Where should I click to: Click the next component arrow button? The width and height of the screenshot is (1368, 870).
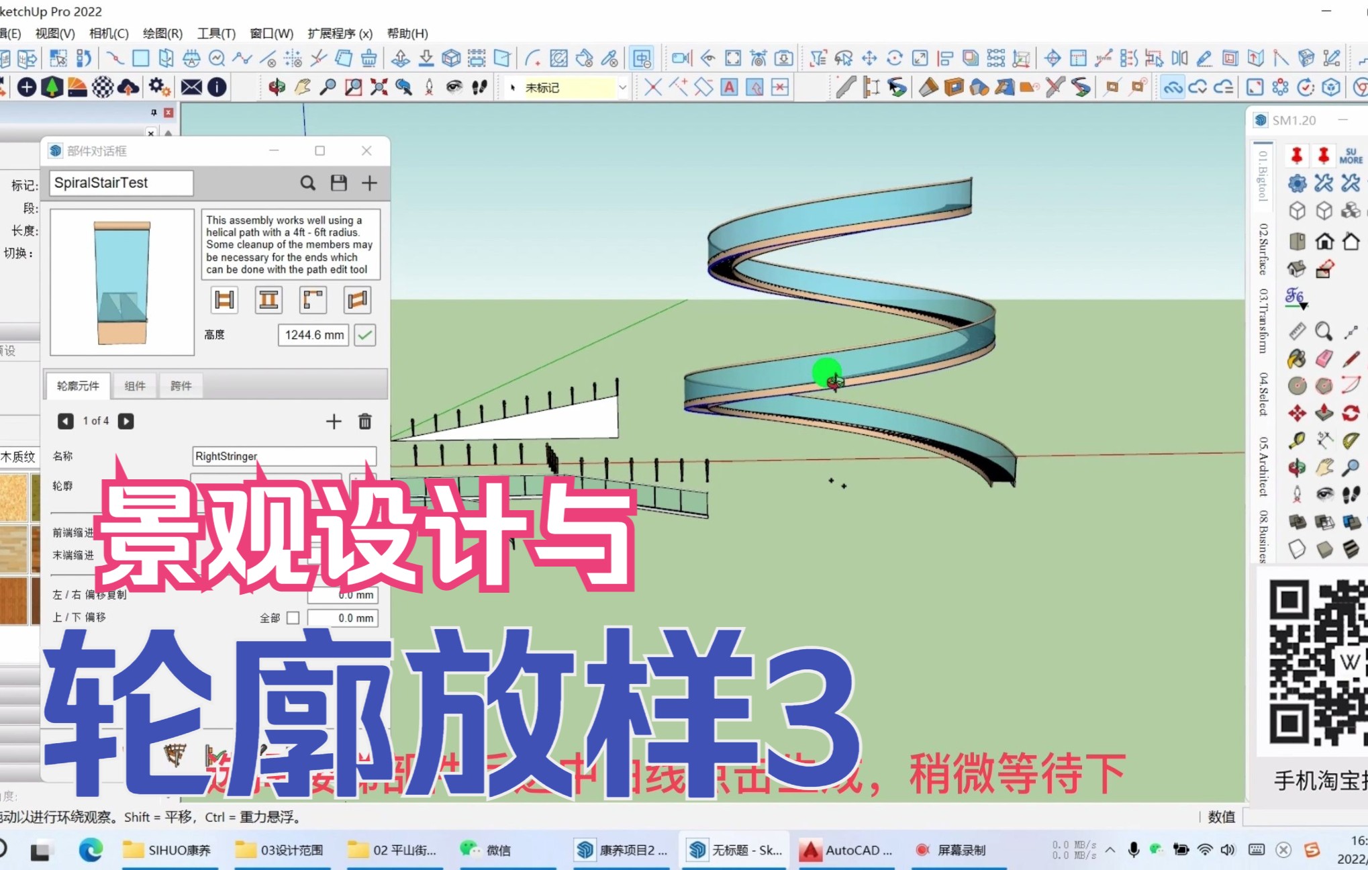(127, 420)
